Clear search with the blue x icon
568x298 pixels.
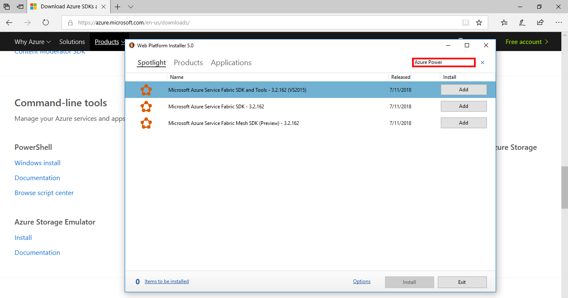tap(482, 63)
